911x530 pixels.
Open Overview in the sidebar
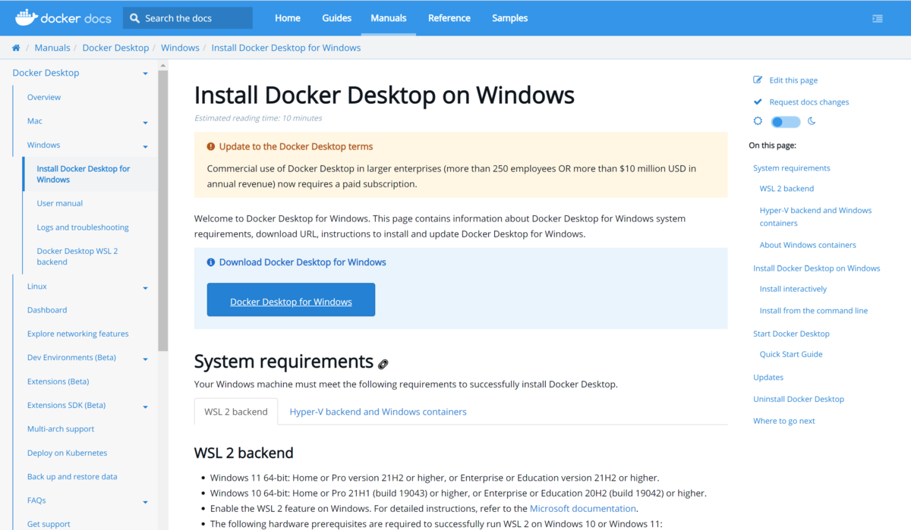point(44,97)
